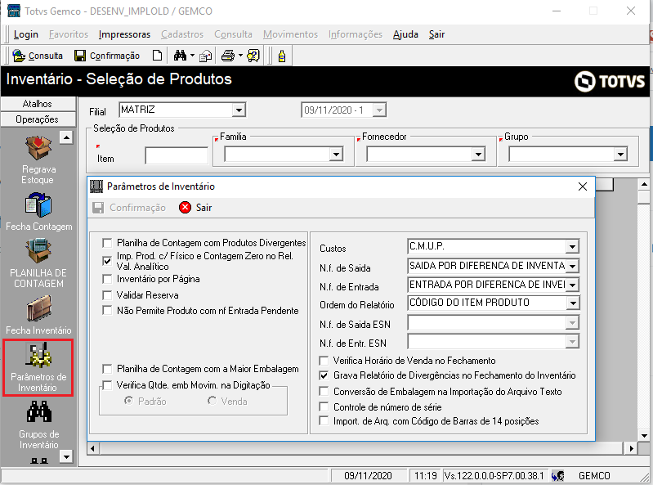Open the Sair menu
653x485 pixels.
tap(436, 34)
